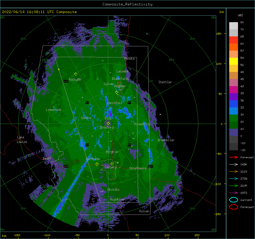Click the Airdrie label

pos(112,152)
